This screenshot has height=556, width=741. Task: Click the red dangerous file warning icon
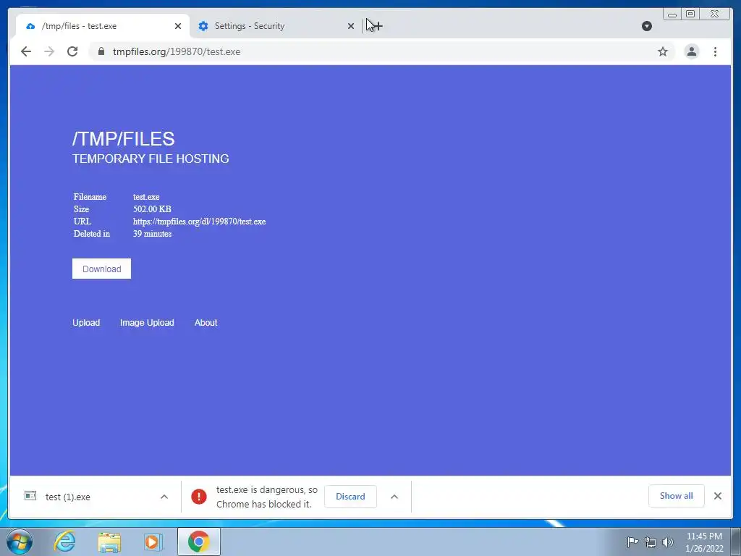pos(199,497)
